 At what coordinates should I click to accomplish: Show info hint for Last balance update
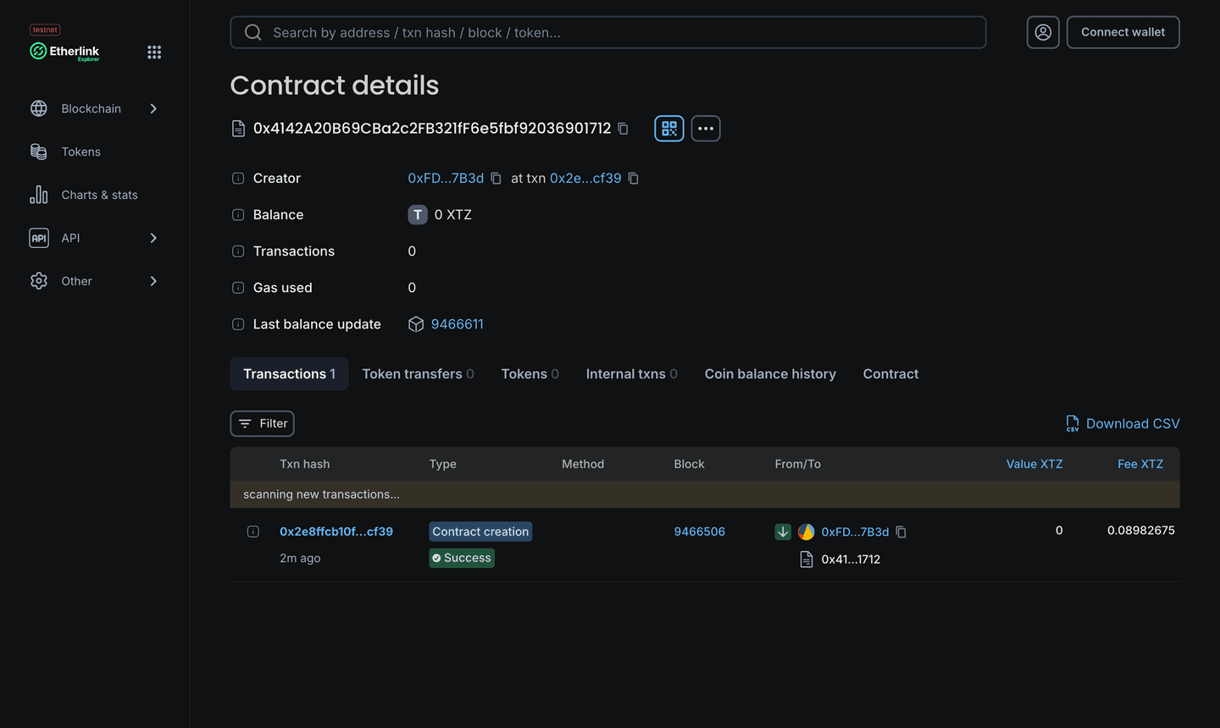[x=238, y=324]
